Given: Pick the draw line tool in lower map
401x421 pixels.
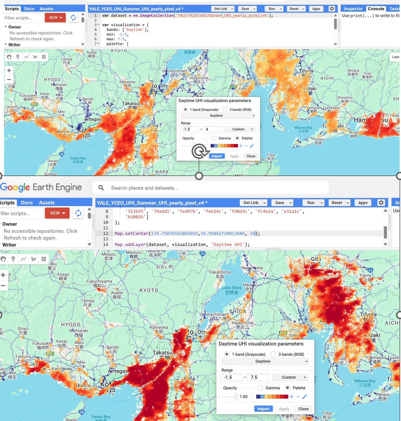Looking at the screenshot, I should click(x=23, y=259).
